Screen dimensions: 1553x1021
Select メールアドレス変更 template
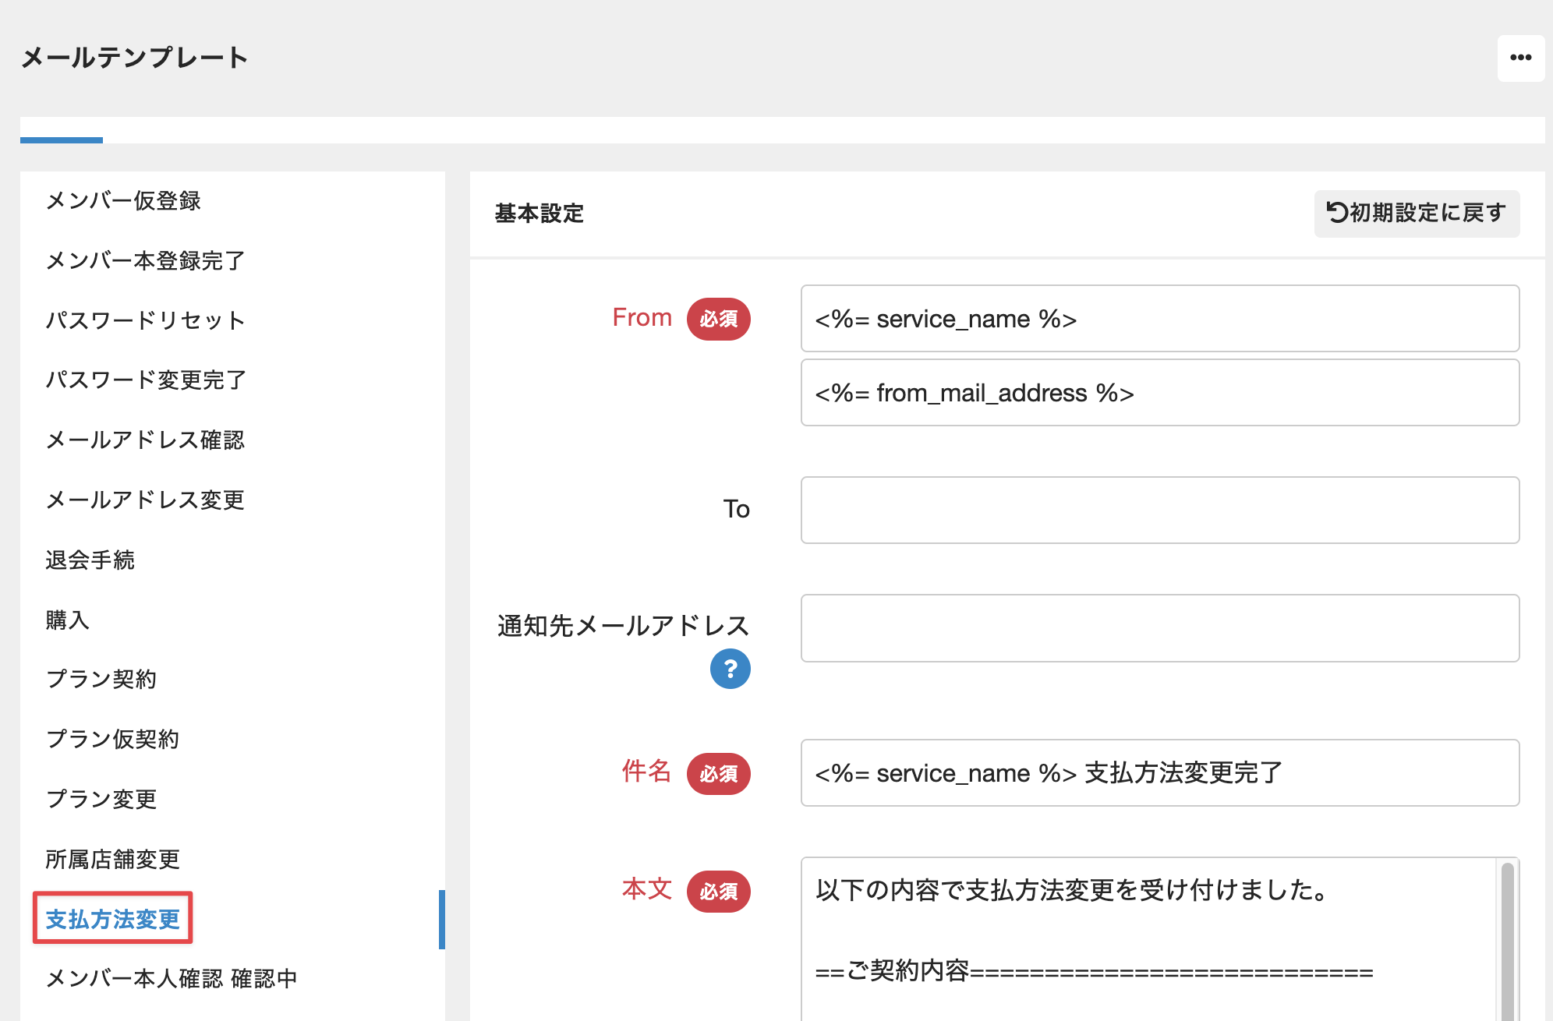[x=145, y=500]
